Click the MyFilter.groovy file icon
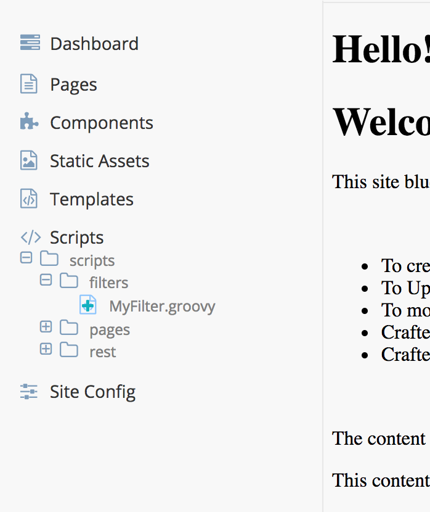Viewport: 430px width, 512px height. coord(88,305)
